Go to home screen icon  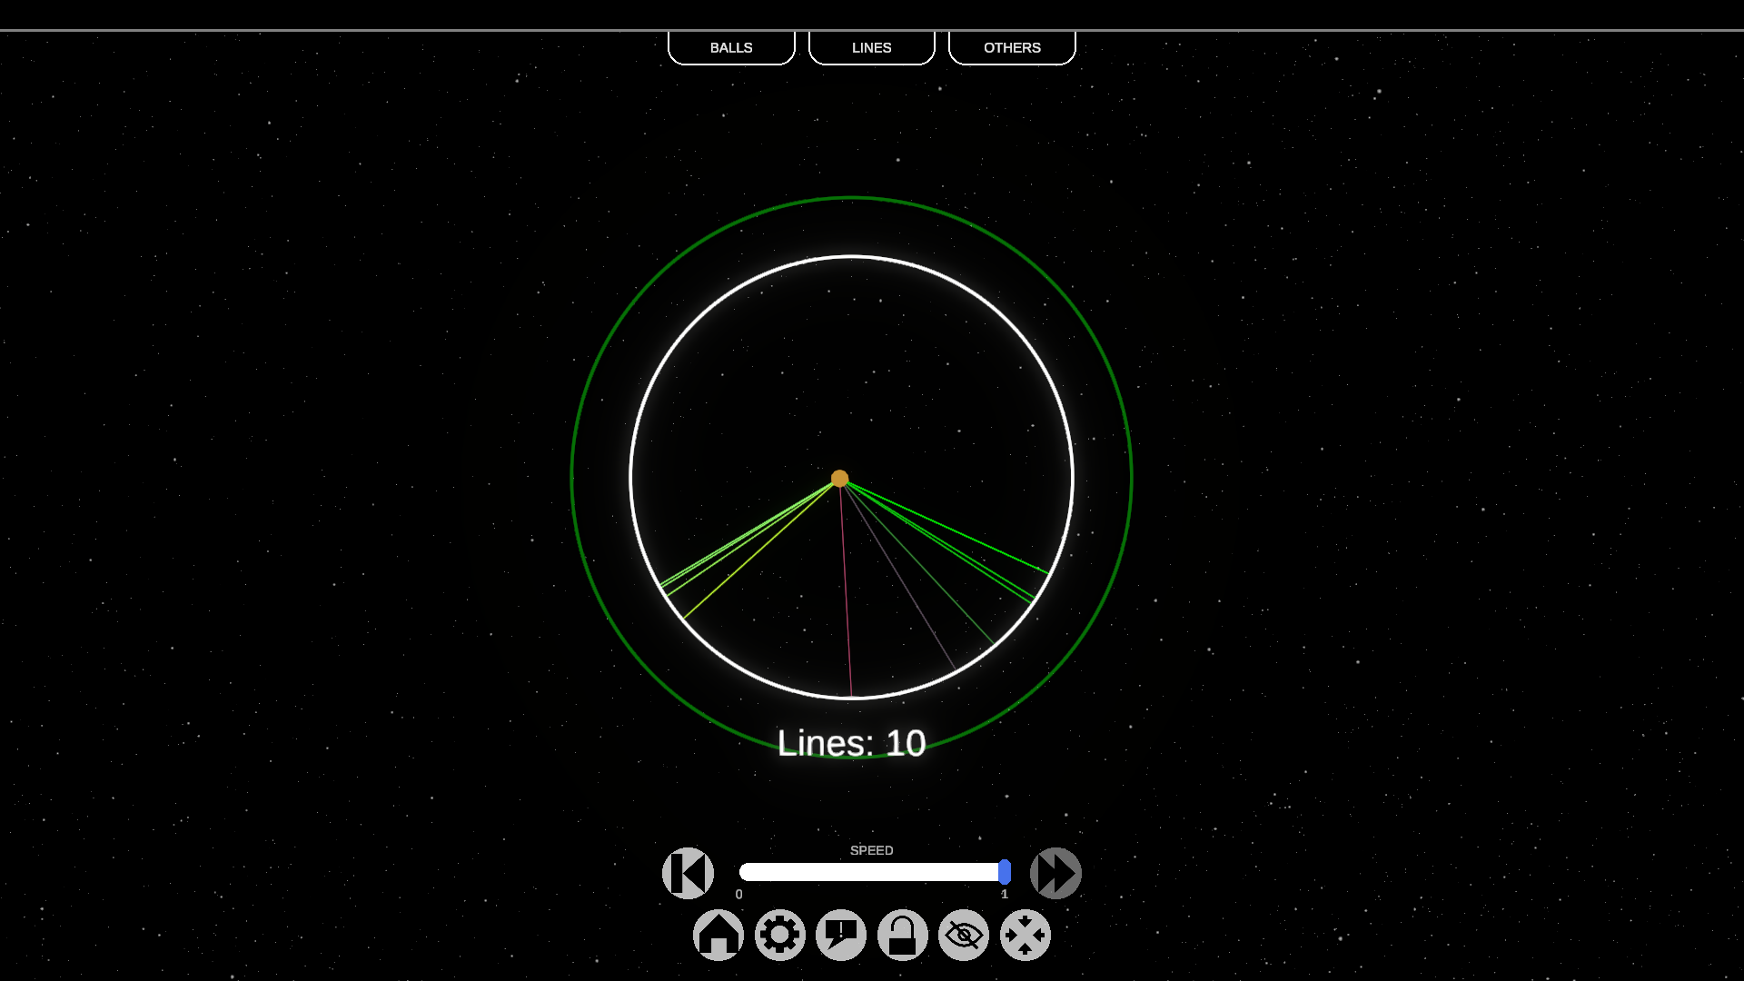(718, 935)
